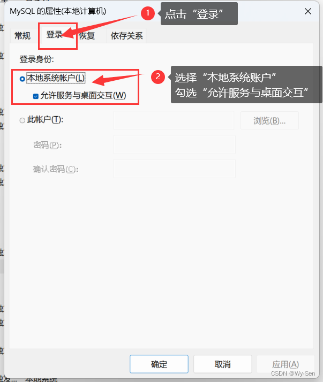Confirm with the 确定 button
The width and height of the screenshot is (323, 382).
(159, 364)
